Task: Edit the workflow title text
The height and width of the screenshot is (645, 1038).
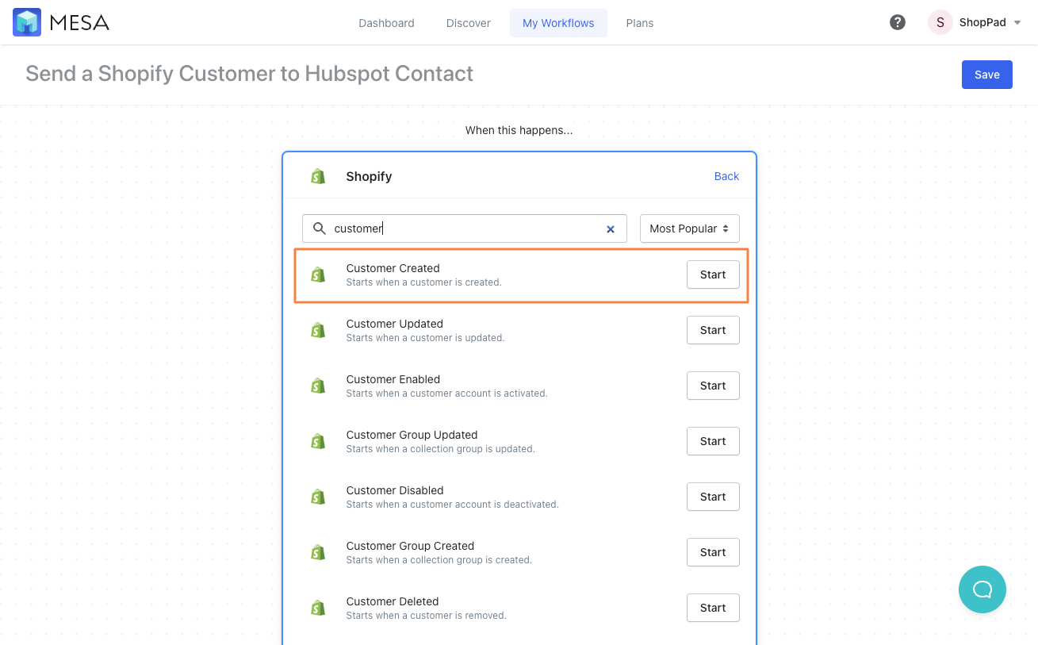Action: pos(249,74)
